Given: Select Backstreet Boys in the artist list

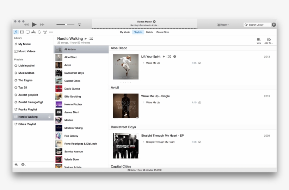Looking at the screenshot, I should tap(81, 73).
